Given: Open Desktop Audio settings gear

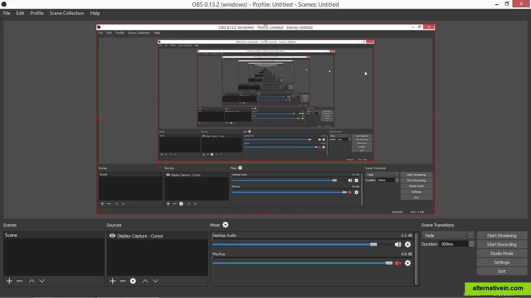Looking at the screenshot, I should click(408, 244).
